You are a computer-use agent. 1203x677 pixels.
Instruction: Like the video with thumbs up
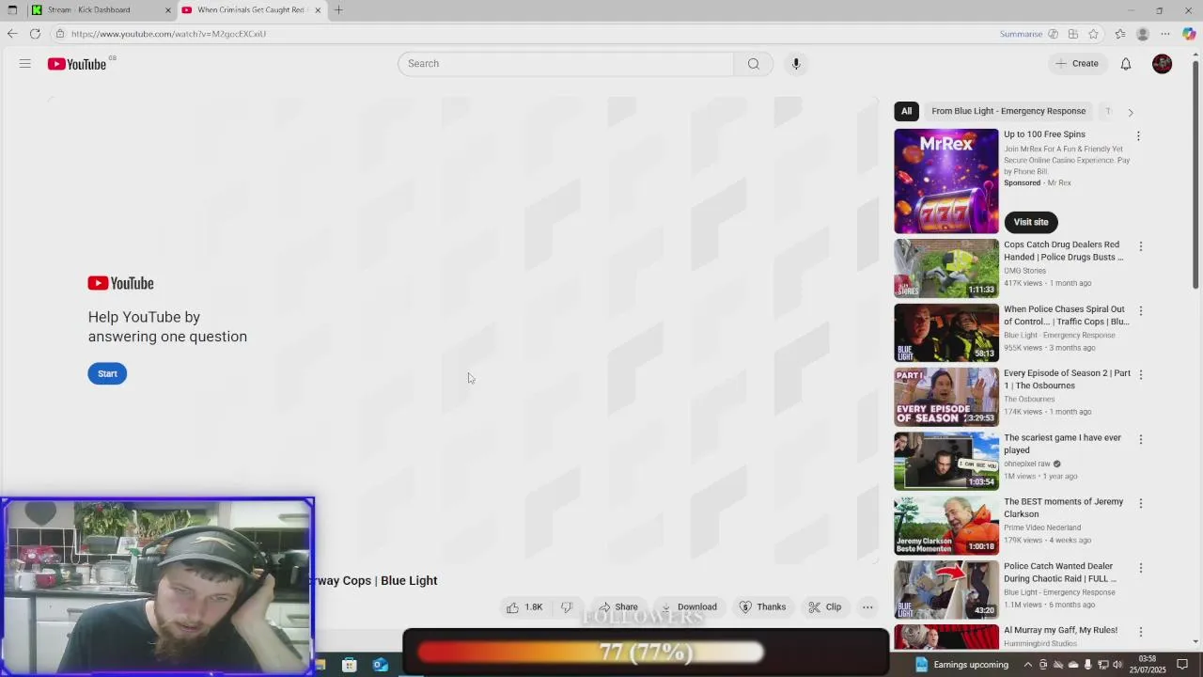click(x=524, y=607)
